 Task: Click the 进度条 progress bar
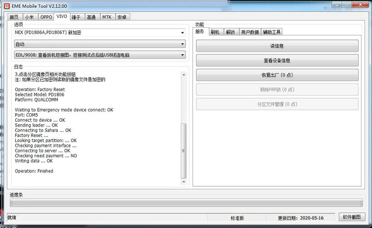point(186,203)
